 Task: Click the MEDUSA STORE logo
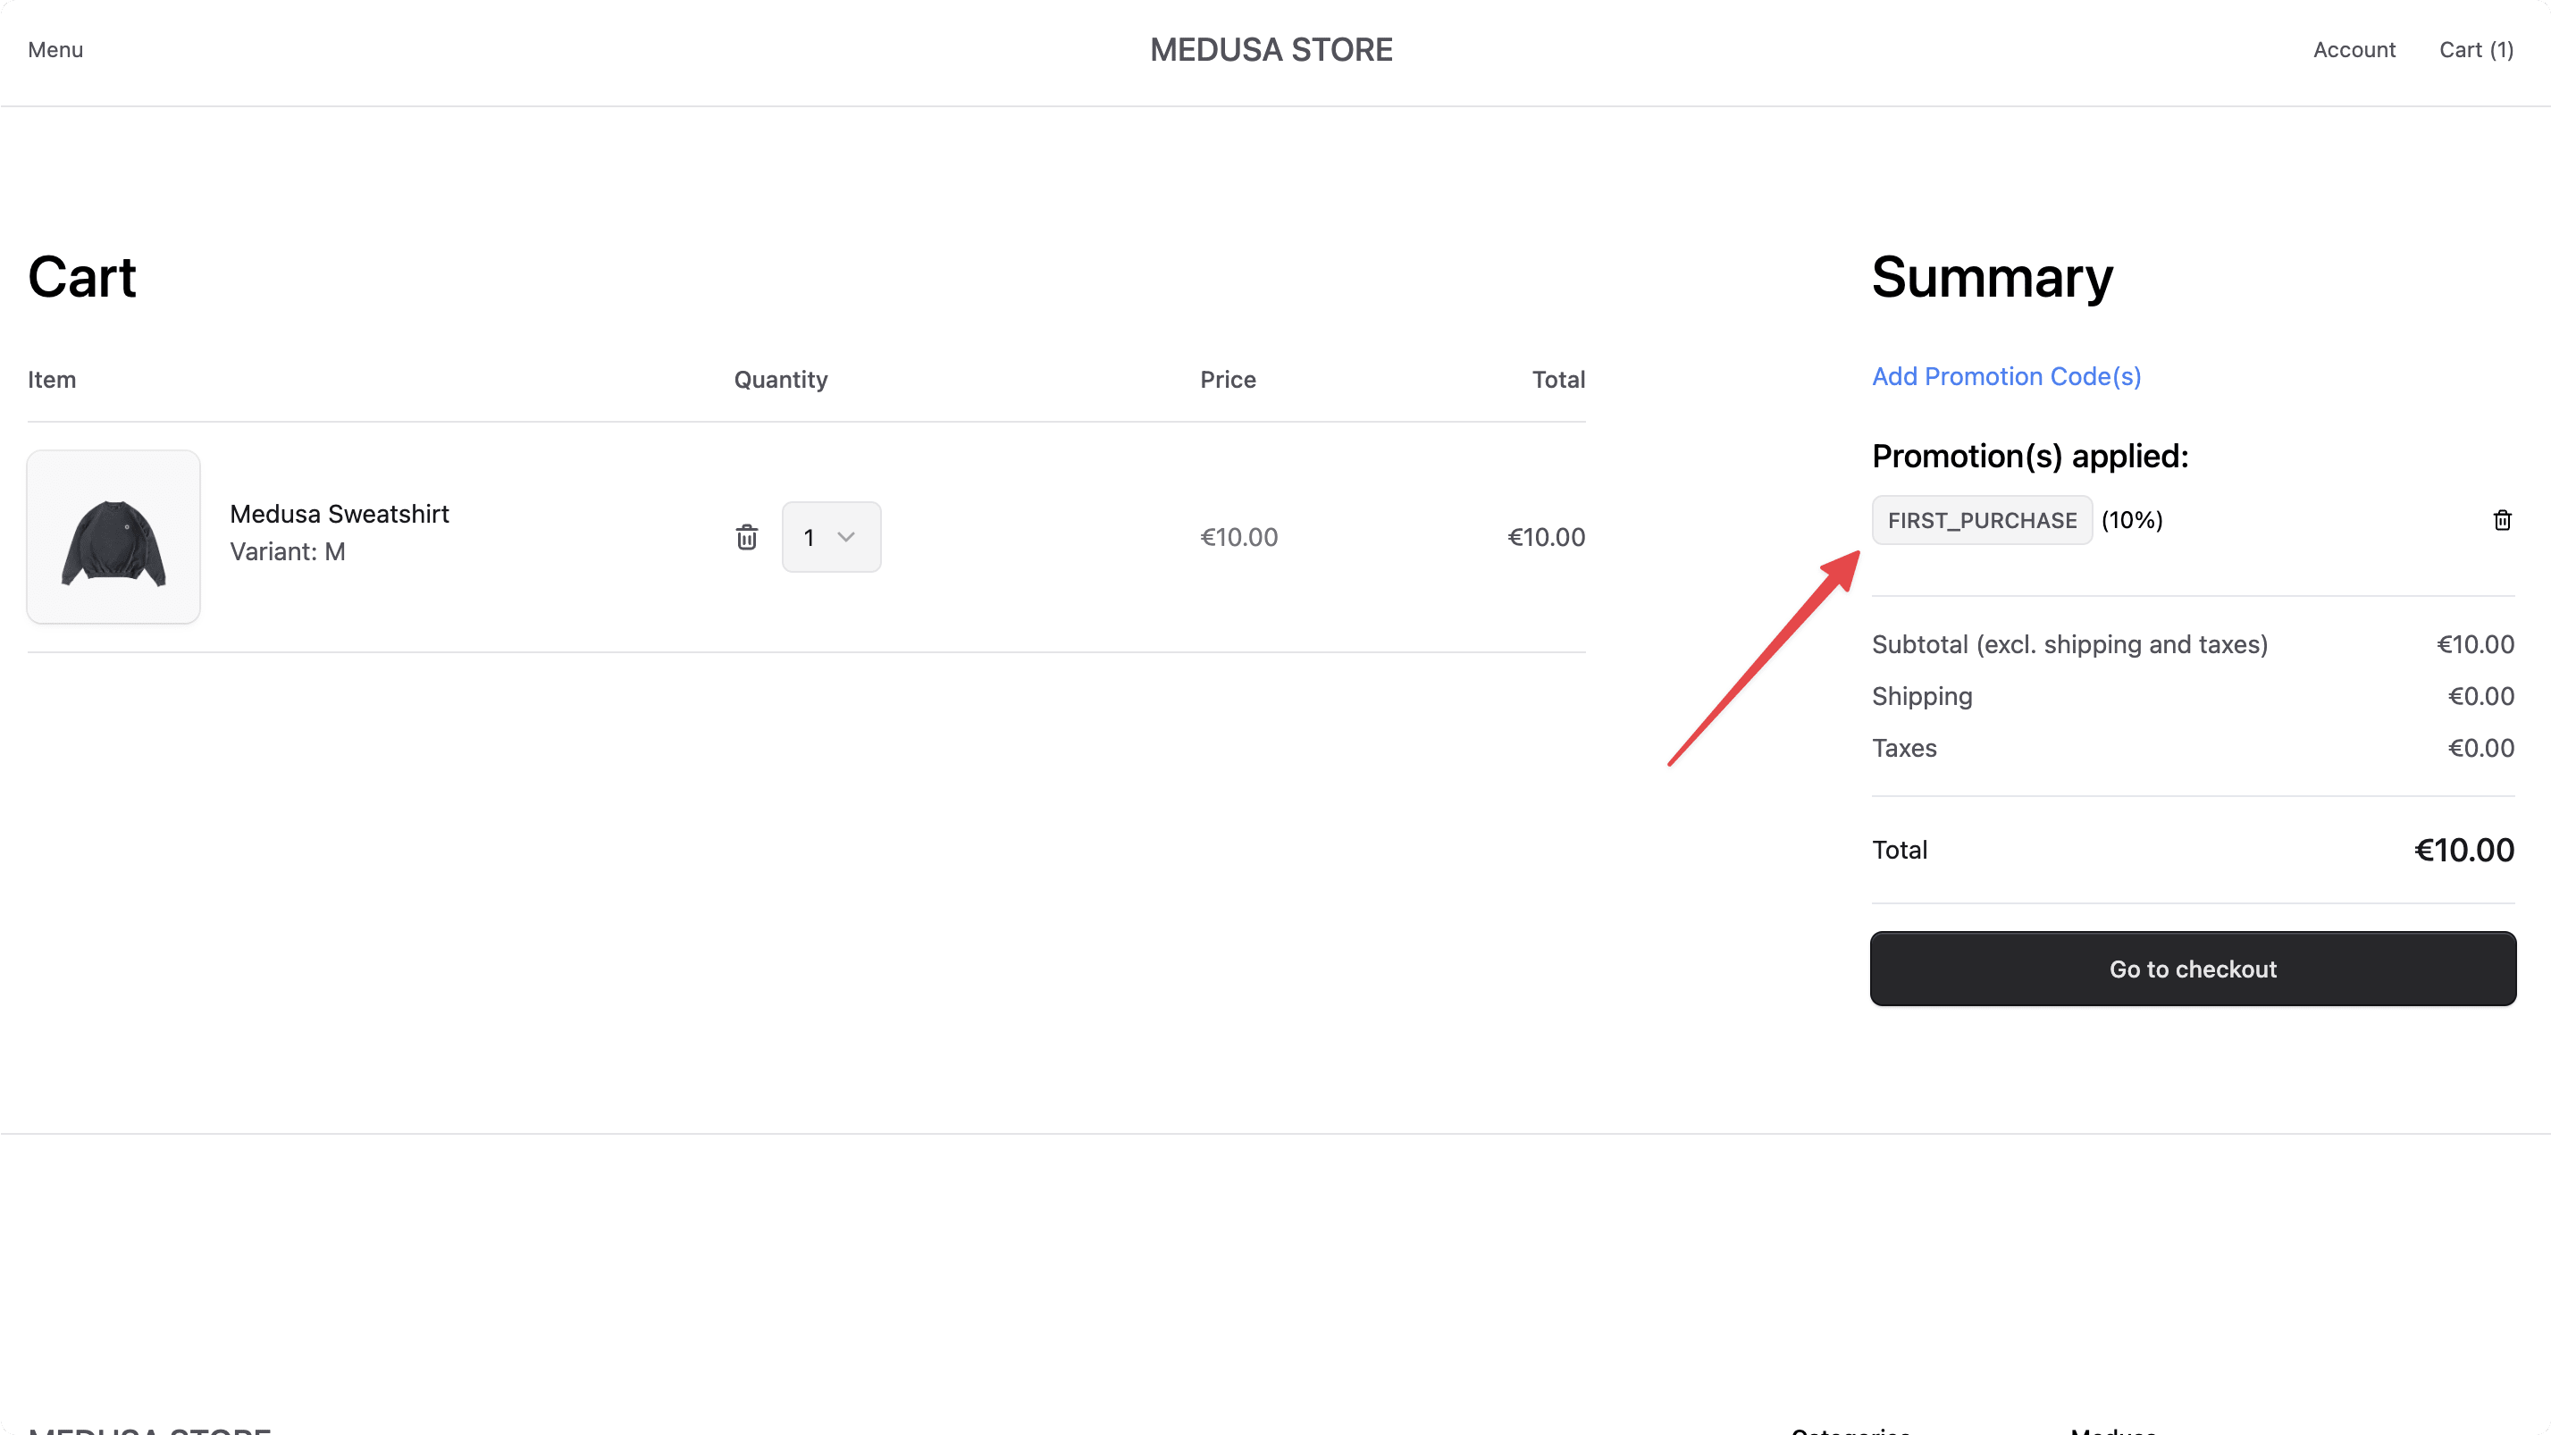coord(1271,48)
